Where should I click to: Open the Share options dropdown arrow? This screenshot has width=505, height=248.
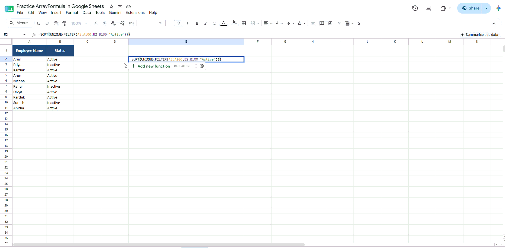click(486, 8)
